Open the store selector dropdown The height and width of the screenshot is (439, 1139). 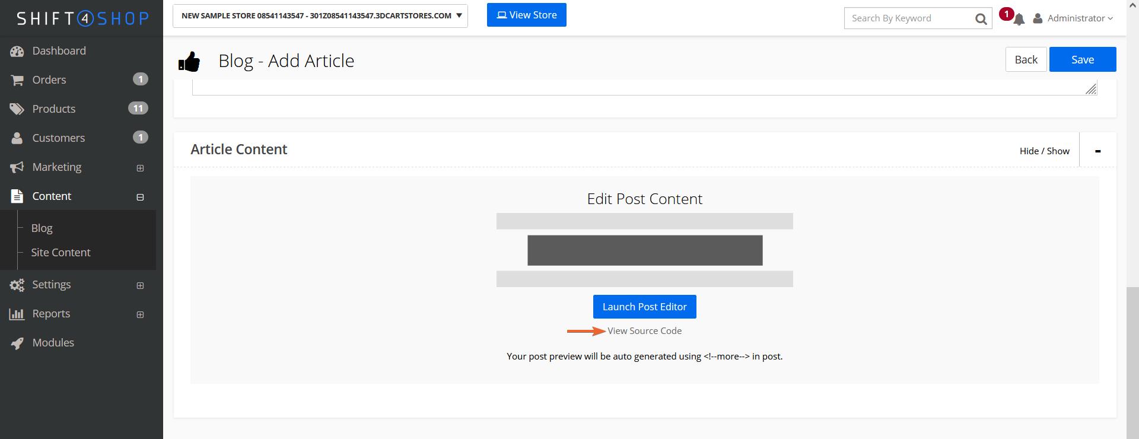320,16
